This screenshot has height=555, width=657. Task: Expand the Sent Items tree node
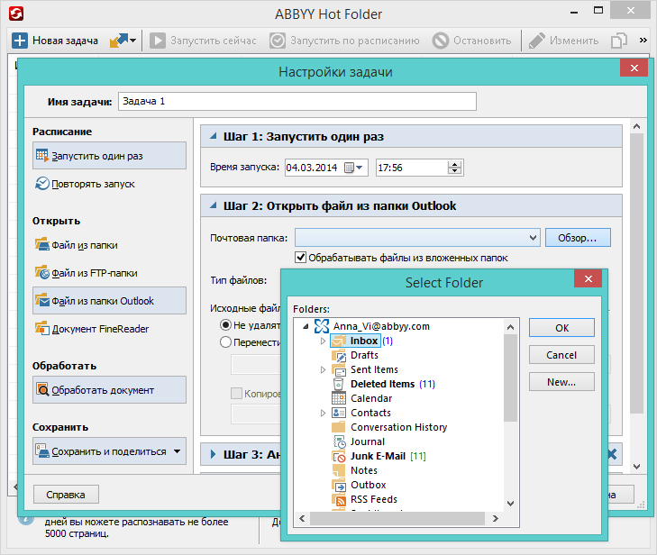(x=323, y=370)
